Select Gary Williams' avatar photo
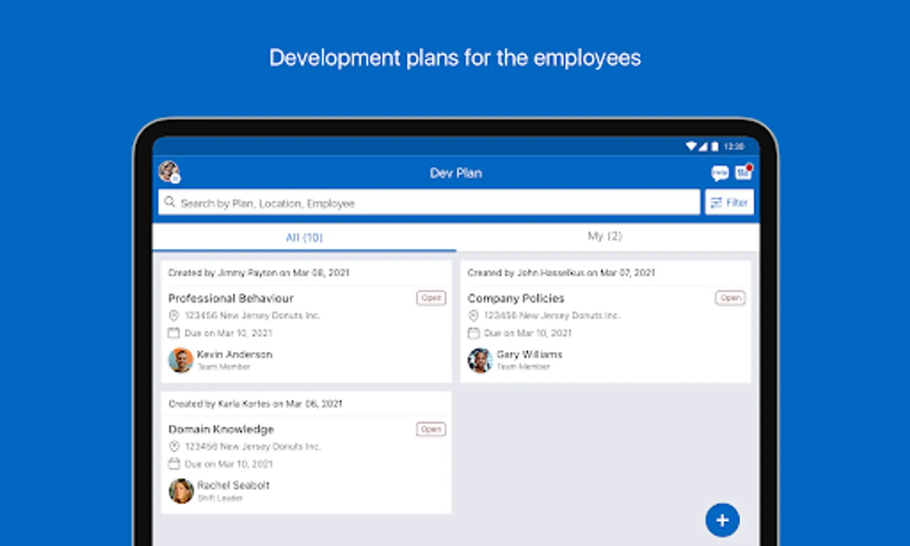This screenshot has height=546, width=910. 480,360
